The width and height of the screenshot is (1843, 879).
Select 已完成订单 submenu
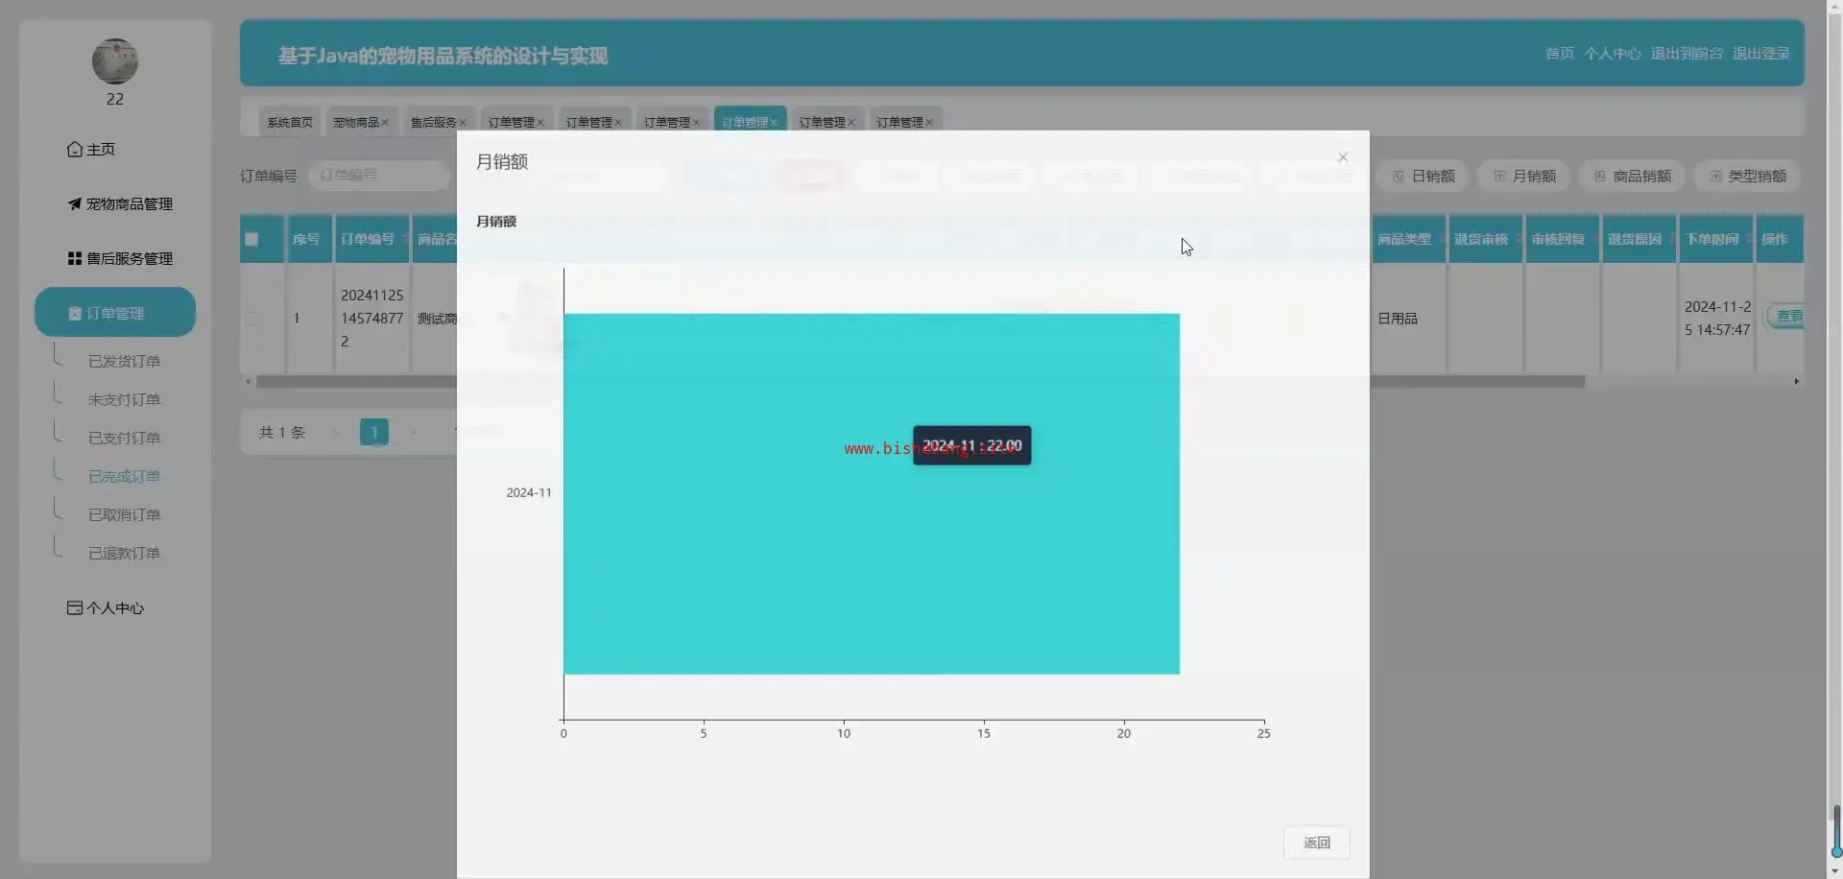tap(124, 476)
